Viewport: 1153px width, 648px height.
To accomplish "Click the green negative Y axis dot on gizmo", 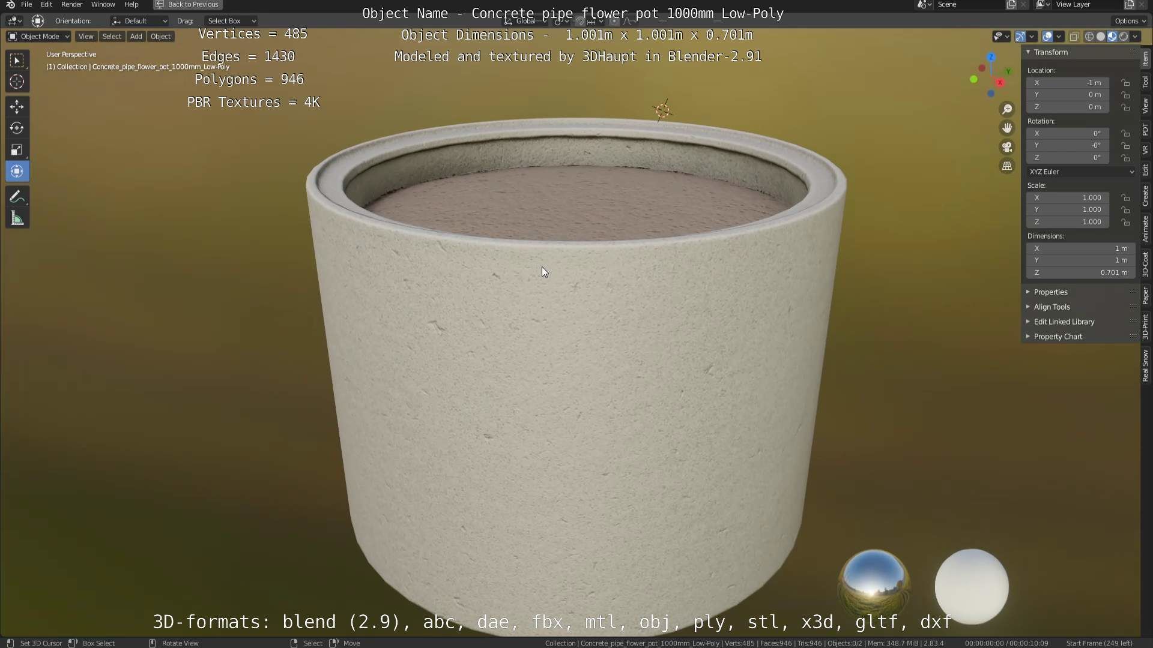I will (x=973, y=79).
